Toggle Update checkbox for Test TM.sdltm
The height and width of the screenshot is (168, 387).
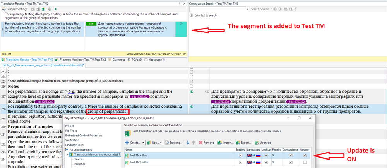click(x=305, y=155)
